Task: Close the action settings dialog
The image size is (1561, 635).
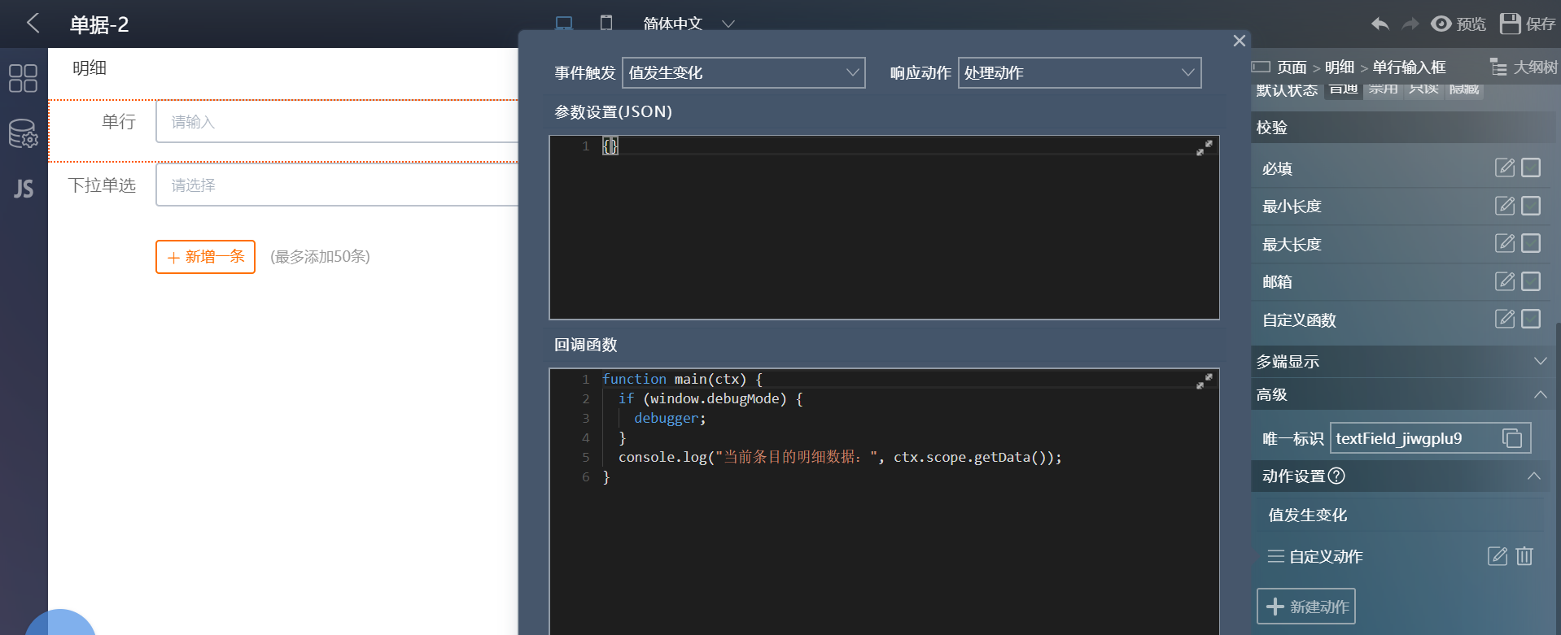Action: pos(1239,41)
